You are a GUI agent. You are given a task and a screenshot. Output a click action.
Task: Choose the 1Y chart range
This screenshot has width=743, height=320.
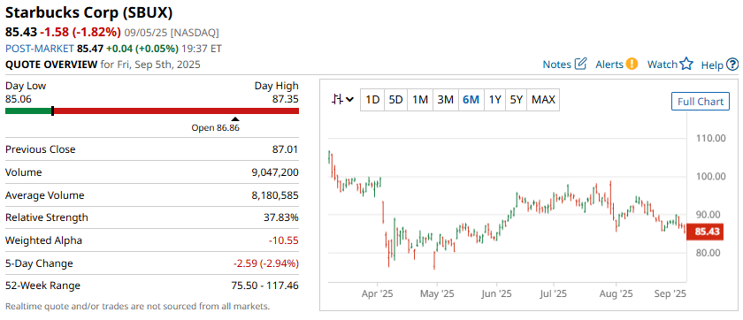494,100
